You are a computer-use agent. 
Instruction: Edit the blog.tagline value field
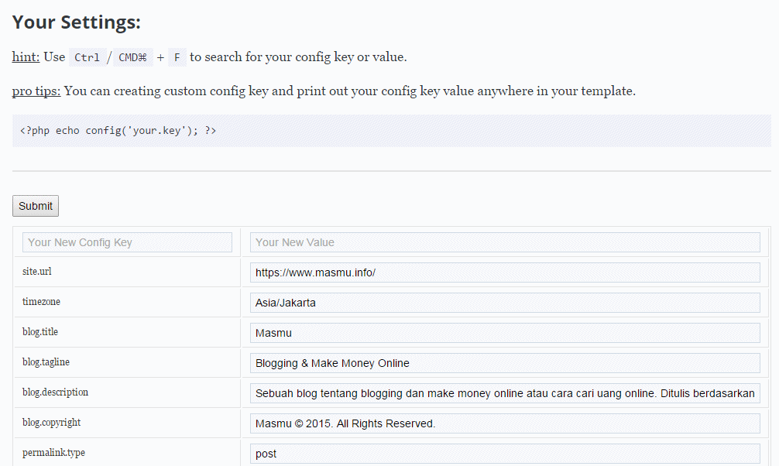(505, 363)
